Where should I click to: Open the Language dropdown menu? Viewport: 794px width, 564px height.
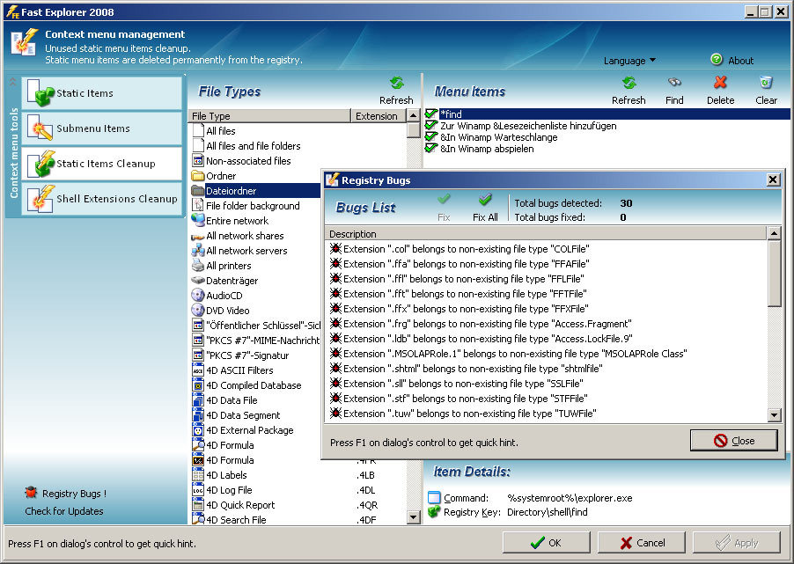tap(629, 61)
